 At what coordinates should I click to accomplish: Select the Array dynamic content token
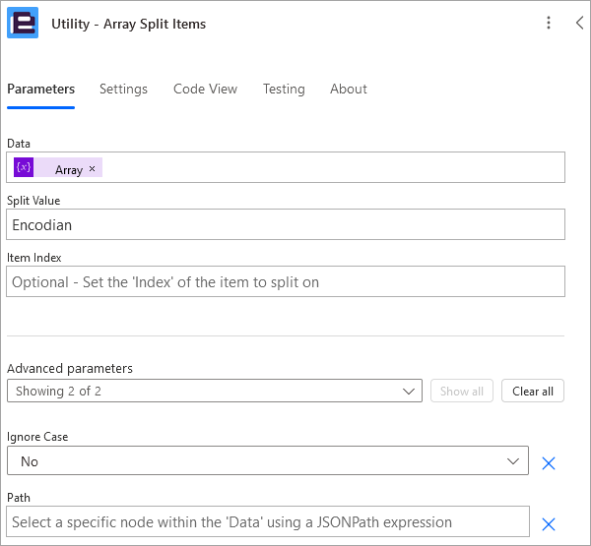click(58, 167)
